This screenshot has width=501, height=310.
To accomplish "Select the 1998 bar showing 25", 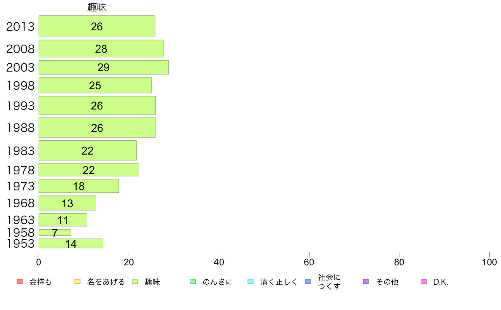I will tap(95, 85).
